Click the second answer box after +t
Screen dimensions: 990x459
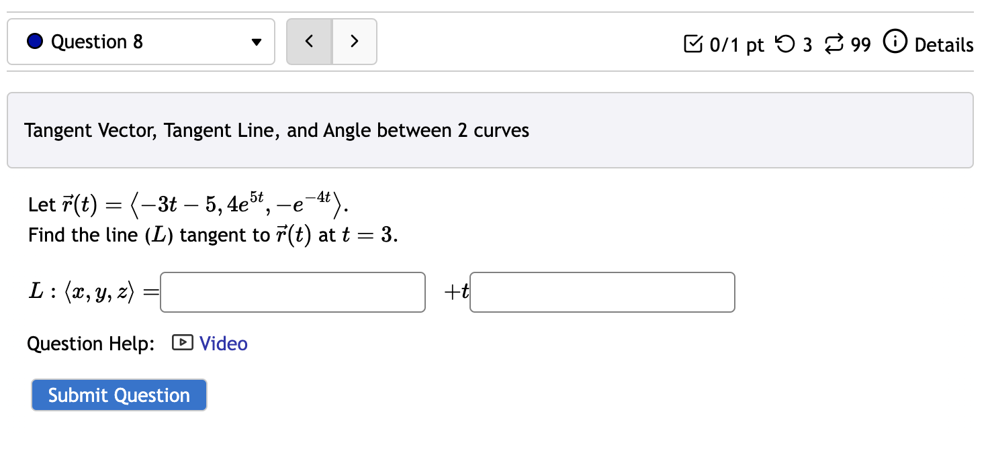click(602, 292)
